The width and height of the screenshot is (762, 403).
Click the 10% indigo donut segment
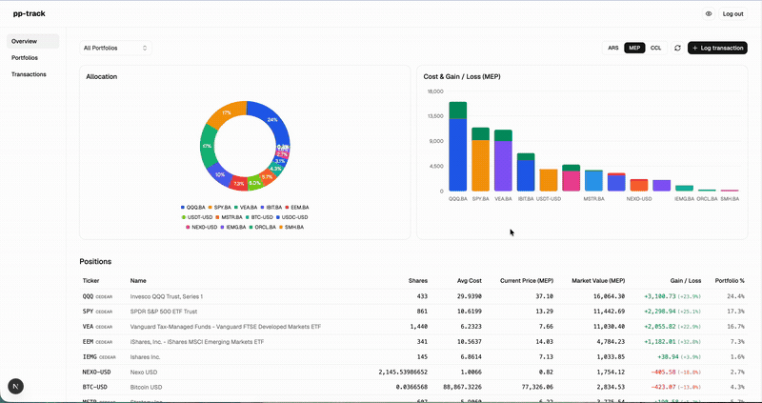(220, 175)
